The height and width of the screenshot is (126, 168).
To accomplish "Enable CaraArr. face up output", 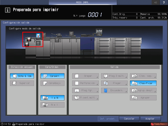I will tap(53, 76).
